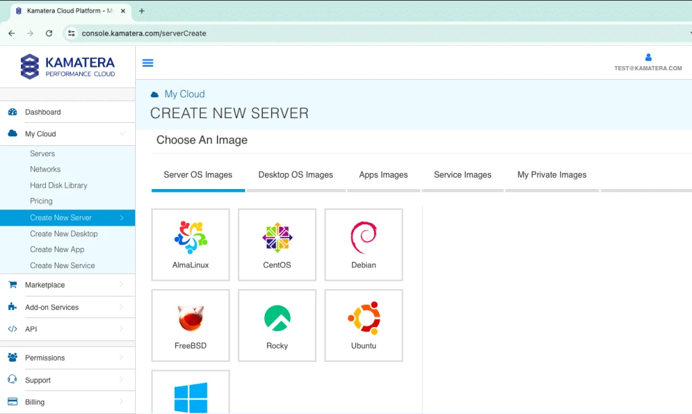Click the browser forward arrow

(x=30, y=34)
